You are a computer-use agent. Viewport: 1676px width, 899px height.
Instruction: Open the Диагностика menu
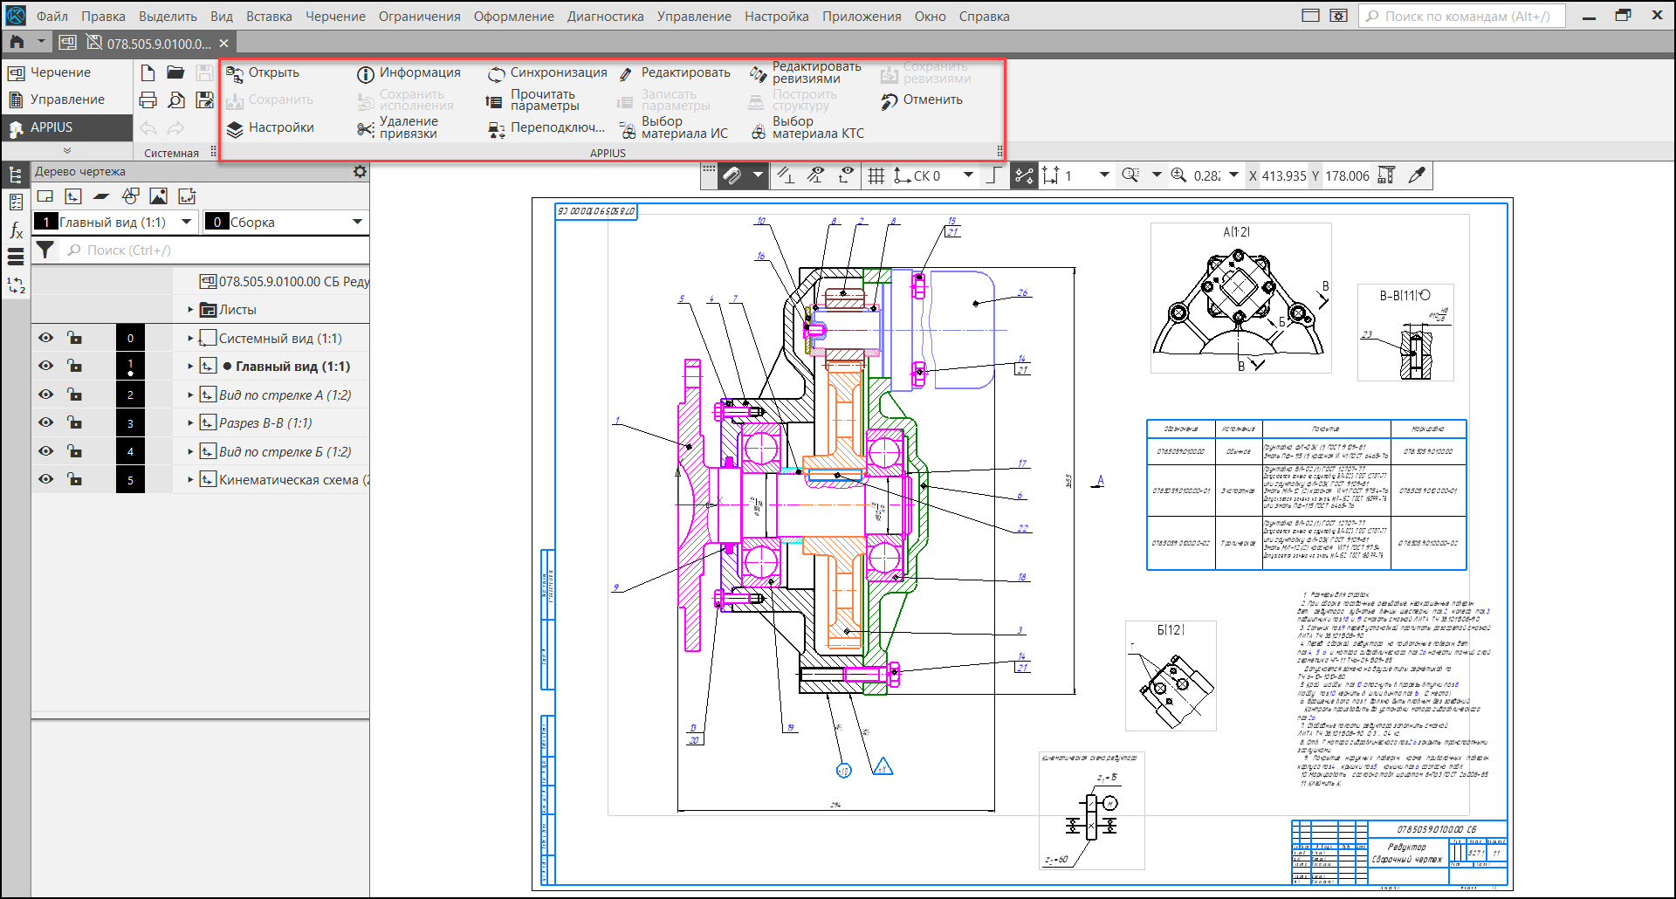(x=605, y=16)
